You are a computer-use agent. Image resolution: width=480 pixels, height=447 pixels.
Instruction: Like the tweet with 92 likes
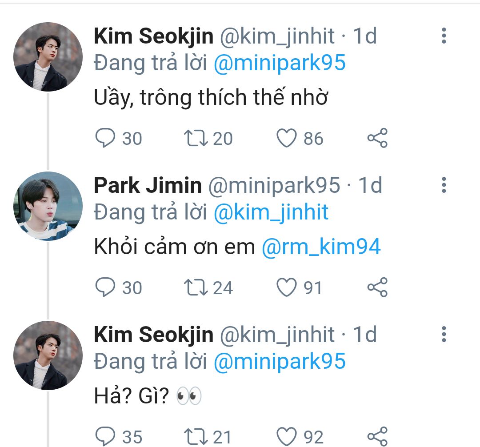point(286,436)
